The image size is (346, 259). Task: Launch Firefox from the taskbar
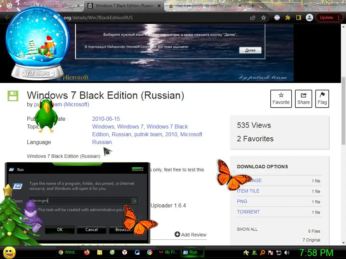87,252
